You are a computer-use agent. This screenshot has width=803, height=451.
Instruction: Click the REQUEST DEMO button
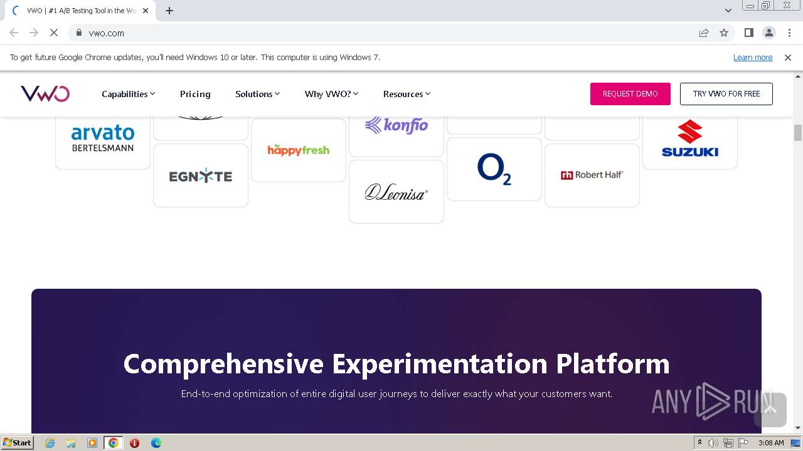pos(630,94)
